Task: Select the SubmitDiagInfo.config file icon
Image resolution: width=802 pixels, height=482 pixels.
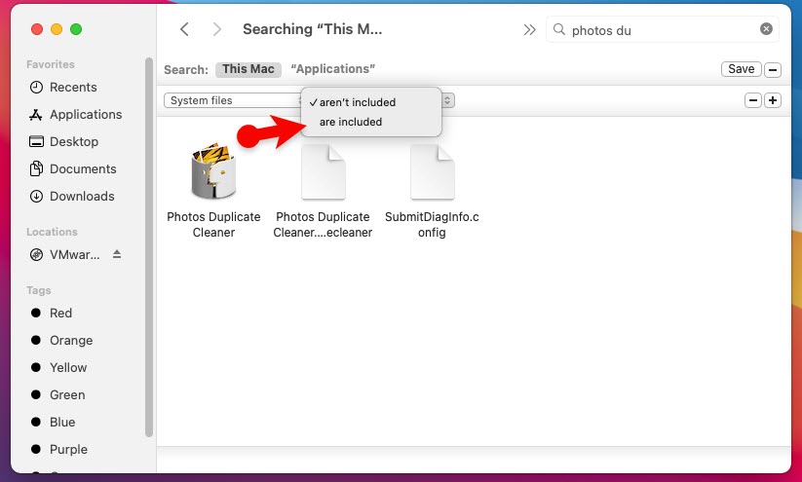Action: tap(432, 171)
